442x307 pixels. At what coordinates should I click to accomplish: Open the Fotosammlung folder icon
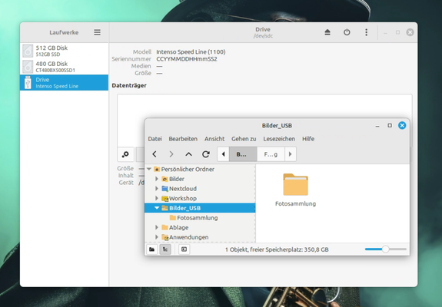pyautogui.click(x=295, y=185)
